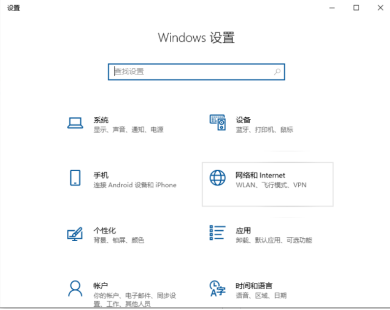This screenshot has height=310, width=390.
Task: Click the Personalization paintbrush icon
Action: tap(75, 233)
